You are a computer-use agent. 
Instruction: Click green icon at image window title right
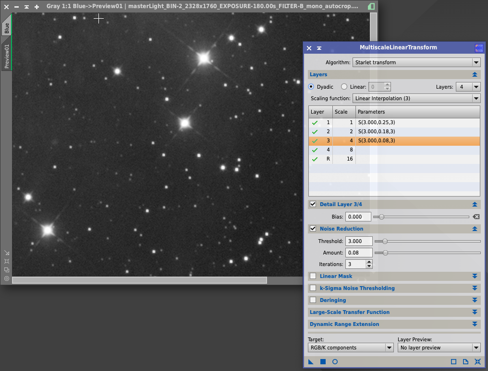tap(371, 6)
